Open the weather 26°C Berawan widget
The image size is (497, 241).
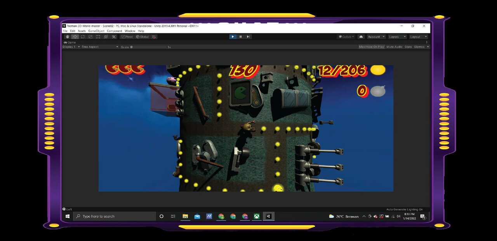click(344, 217)
